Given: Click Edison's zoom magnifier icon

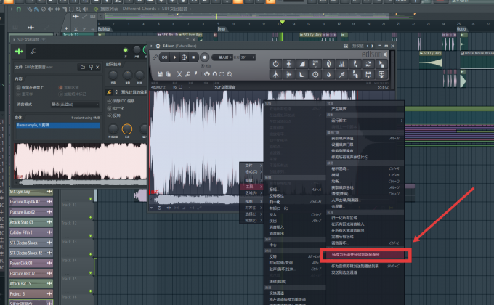Looking at the screenshot, I should pyautogui.click(x=230, y=74).
